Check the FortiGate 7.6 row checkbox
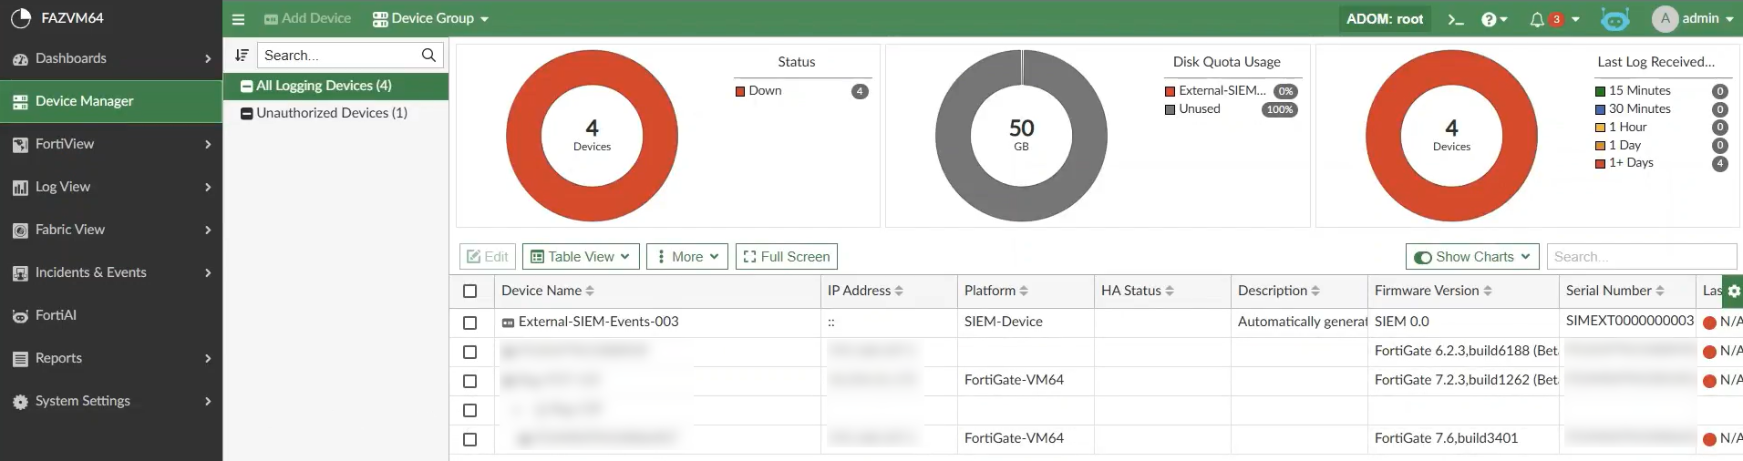The image size is (1743, 461). pyautogui.click(x=470, y=439)
